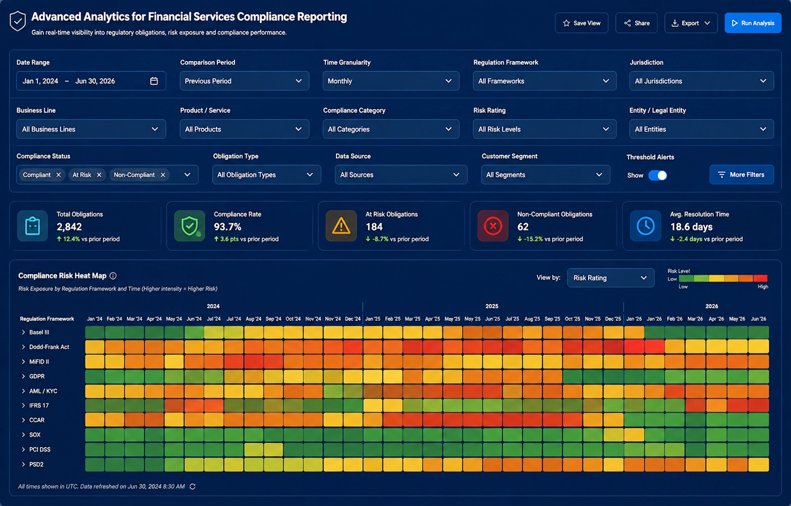Click the shield checkmark logo icon
This screenshot has width=791, height=506.
(x=18, y=21)
